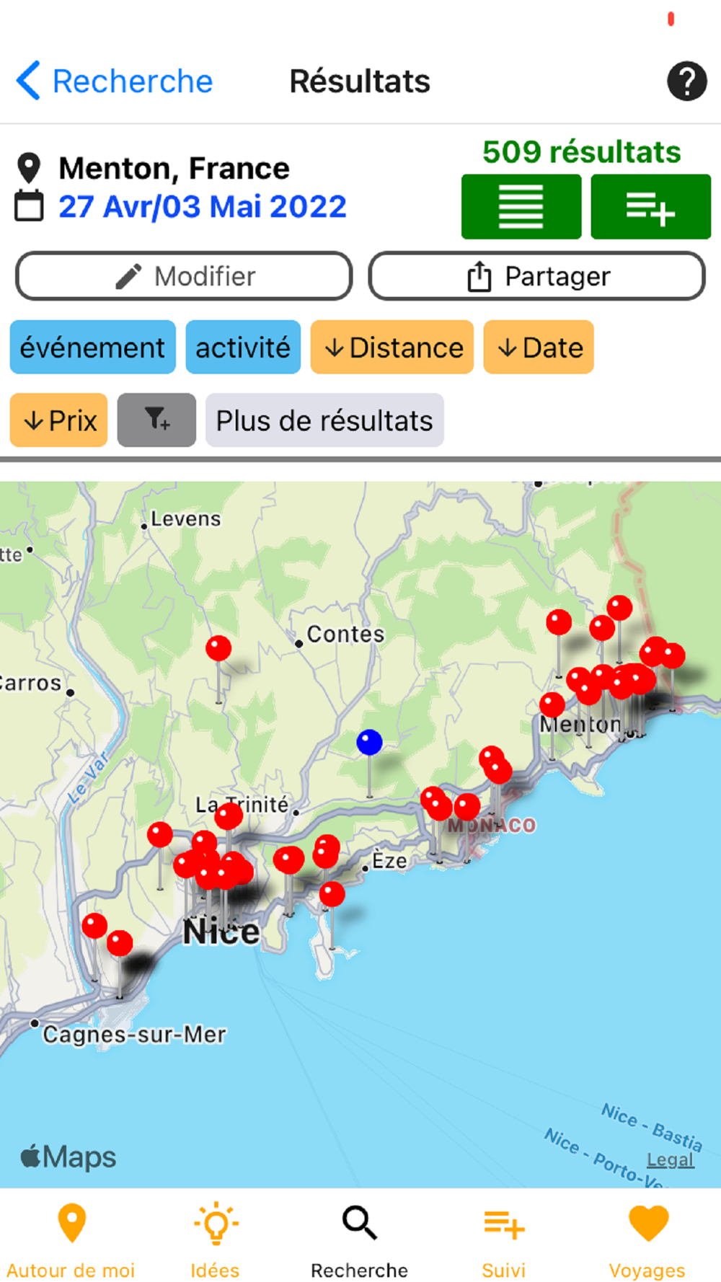Select the Menton label on map

pos(580,725)
